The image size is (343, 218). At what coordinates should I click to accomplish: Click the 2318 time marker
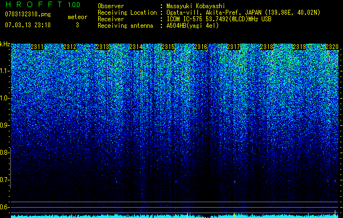pos(267,46)
